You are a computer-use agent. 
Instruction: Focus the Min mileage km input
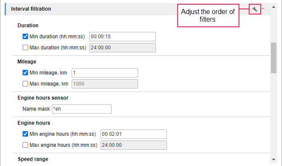[x=105, y=73]
